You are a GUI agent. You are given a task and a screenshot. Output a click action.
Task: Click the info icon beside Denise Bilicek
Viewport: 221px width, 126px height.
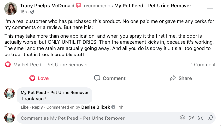pos(113,107)
